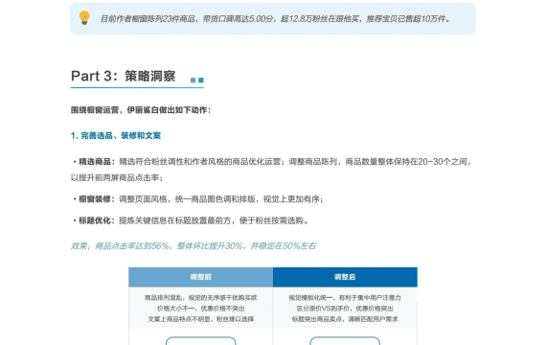Select the tip text about 23件商品

pyautogui.click(x=275, y=19)
